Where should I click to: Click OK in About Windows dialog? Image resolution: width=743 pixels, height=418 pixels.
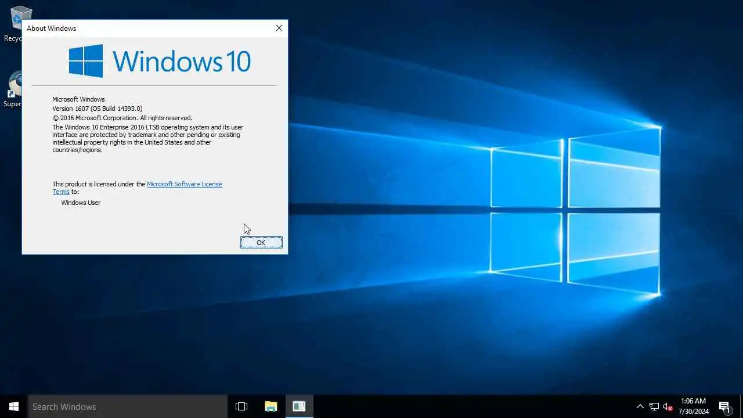click(261, 243)
